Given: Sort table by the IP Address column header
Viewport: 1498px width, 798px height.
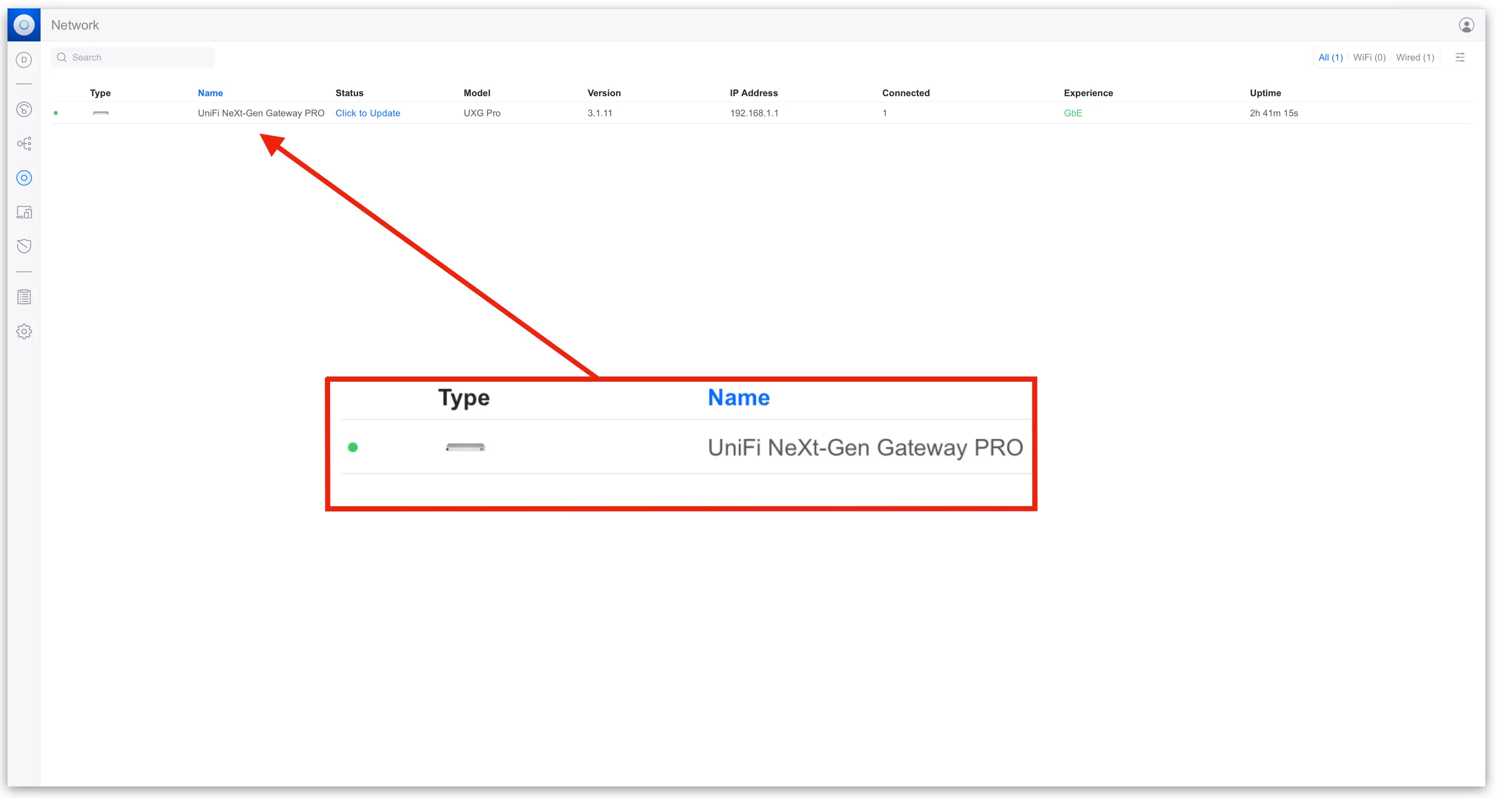Looking at the screenshot, I should point(753,93).
